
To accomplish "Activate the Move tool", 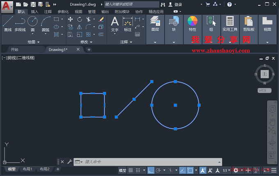I will (70, 19).
